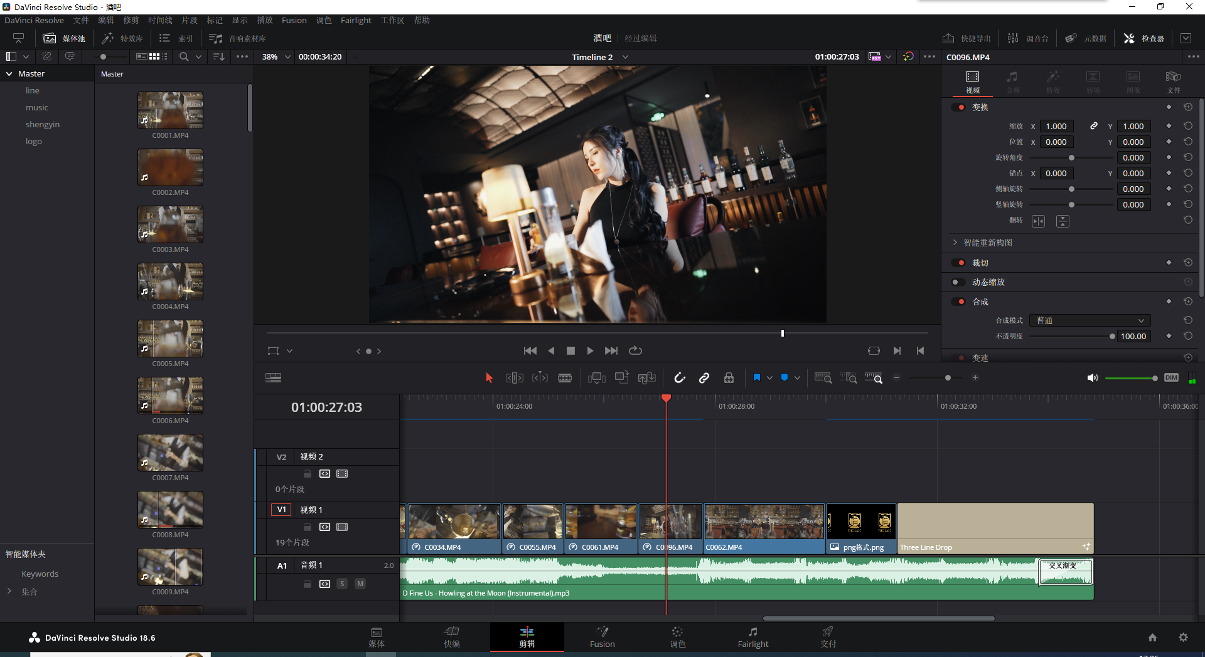1205x657 pixels.
Task: Open the Sound Library panel
Action: click(x=238, y=38)
